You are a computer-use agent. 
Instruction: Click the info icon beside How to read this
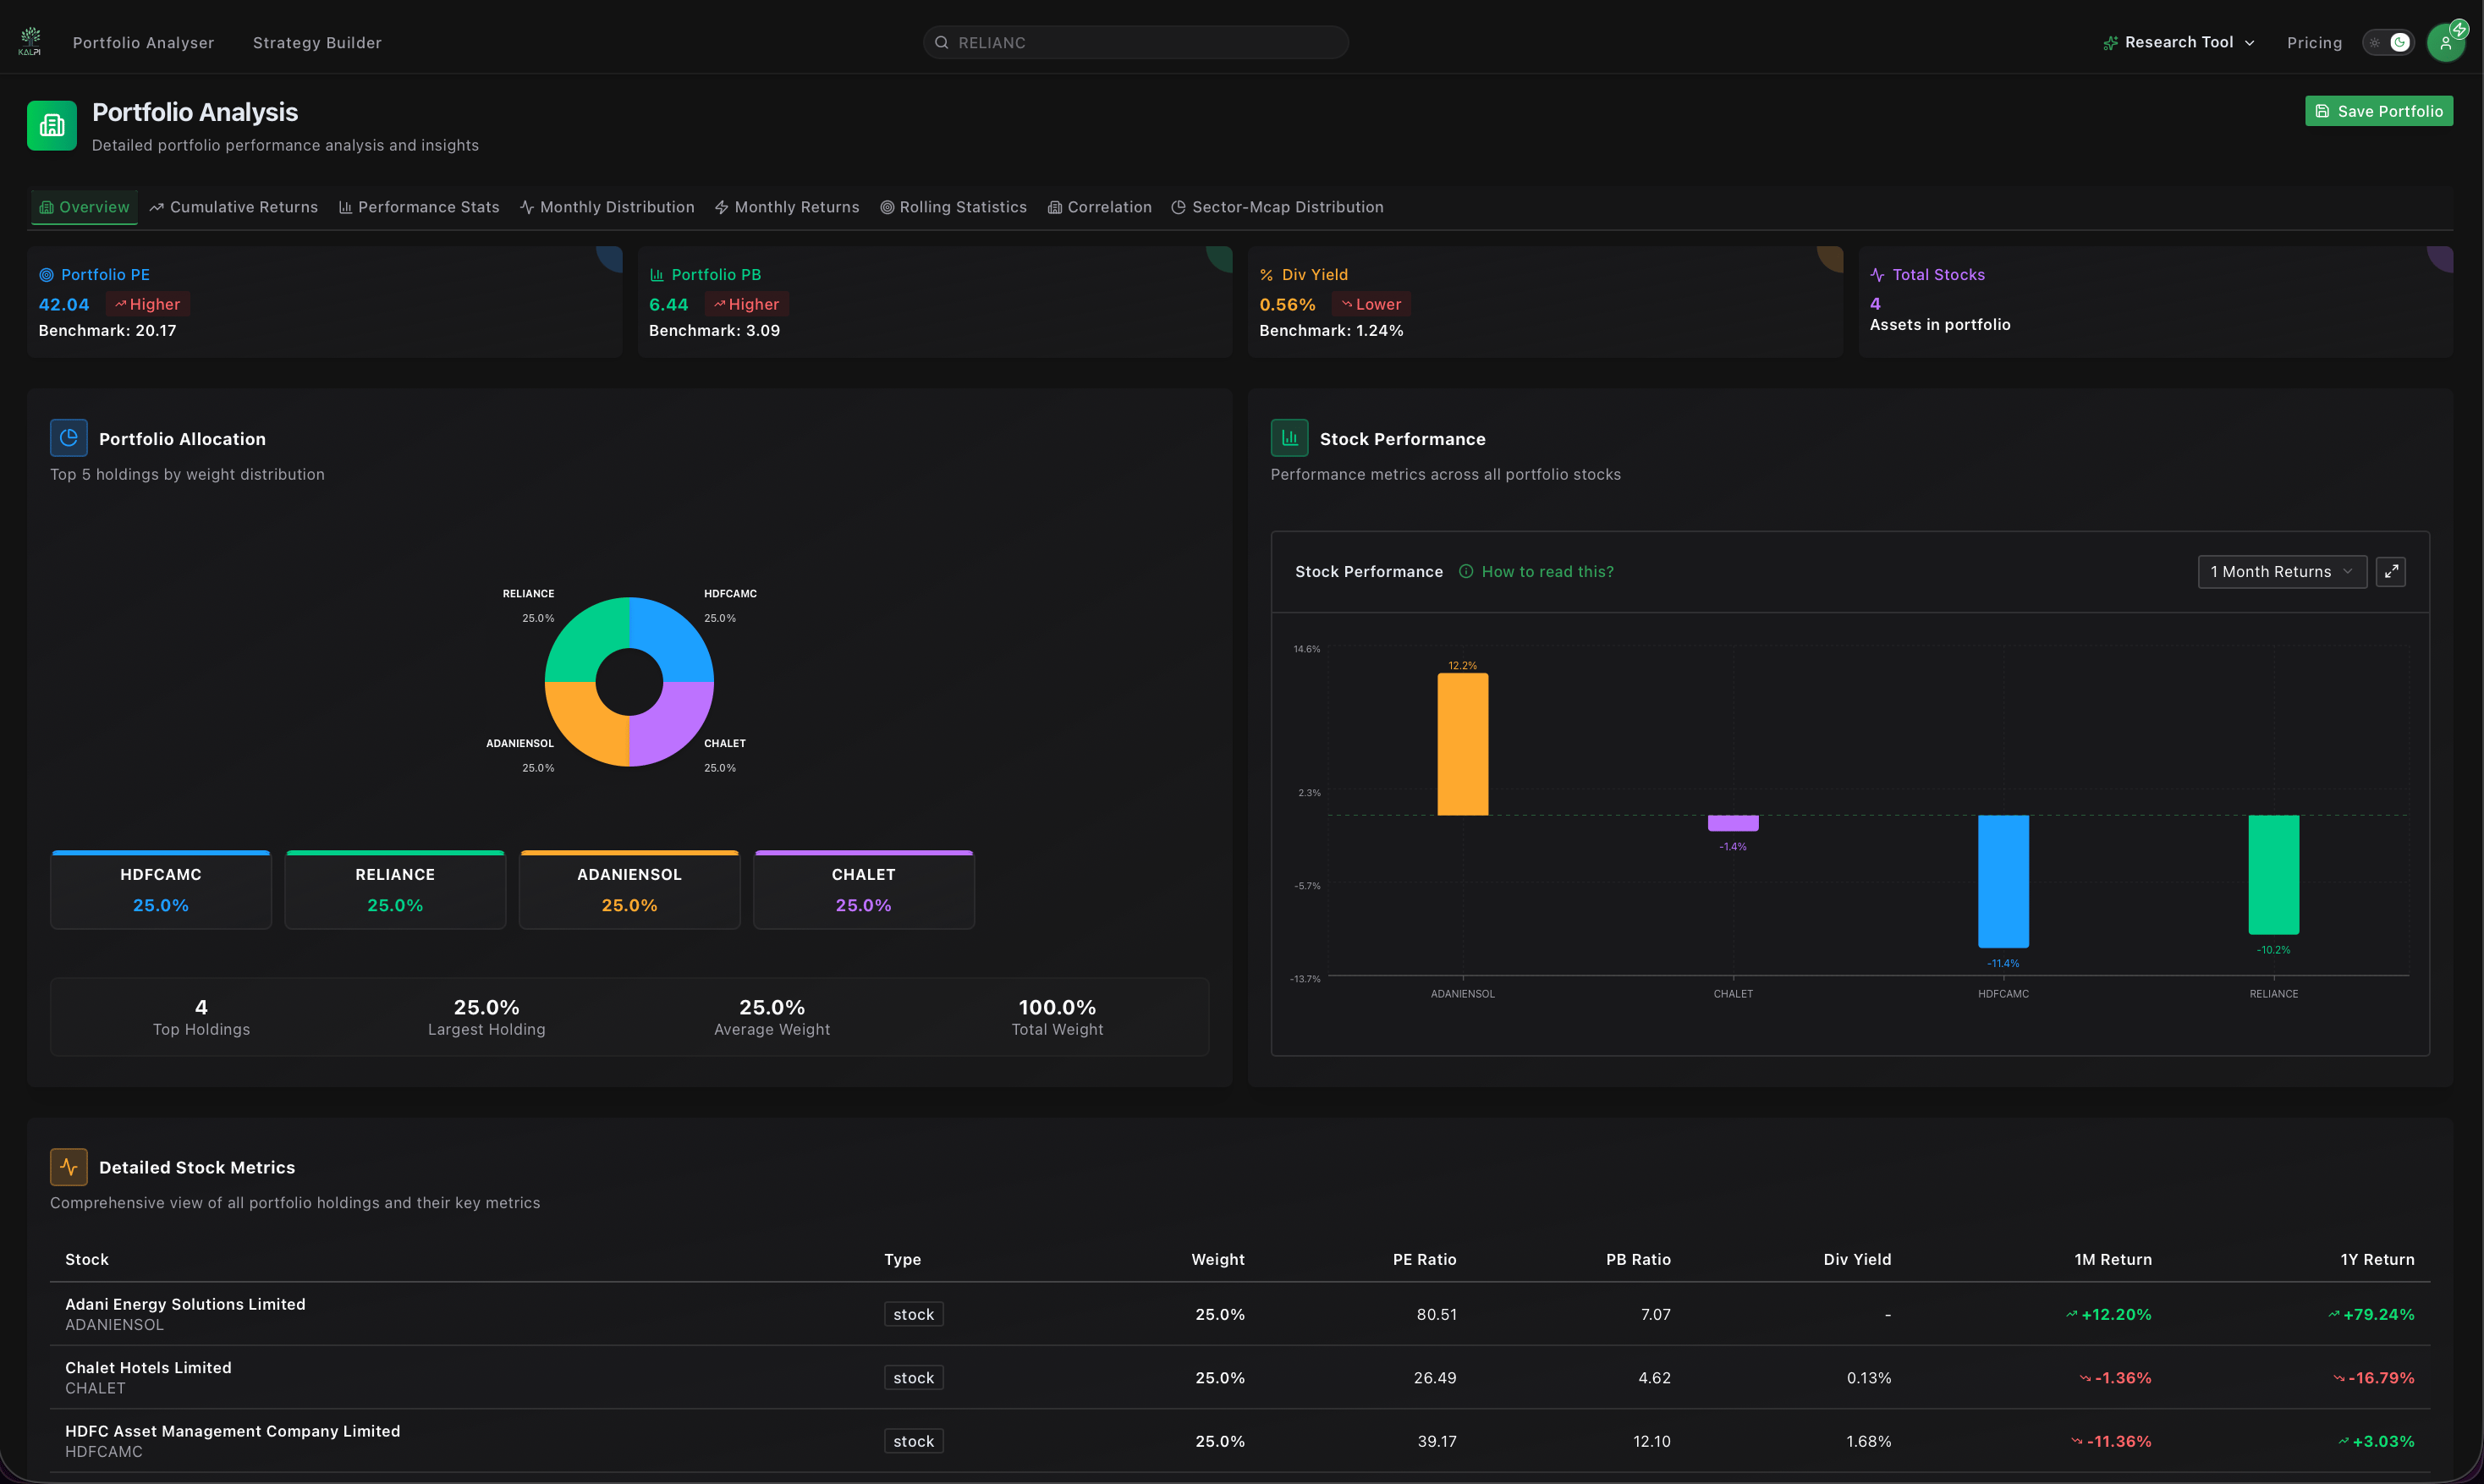pos(1465,571)
